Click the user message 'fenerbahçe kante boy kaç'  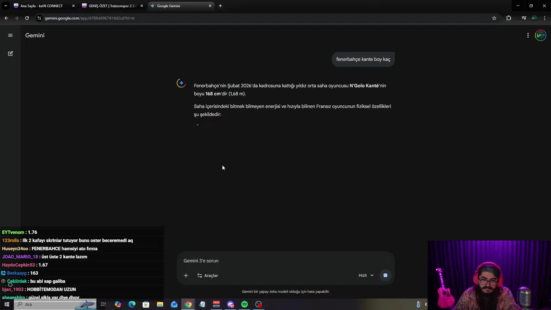click(x=363, y=59)
